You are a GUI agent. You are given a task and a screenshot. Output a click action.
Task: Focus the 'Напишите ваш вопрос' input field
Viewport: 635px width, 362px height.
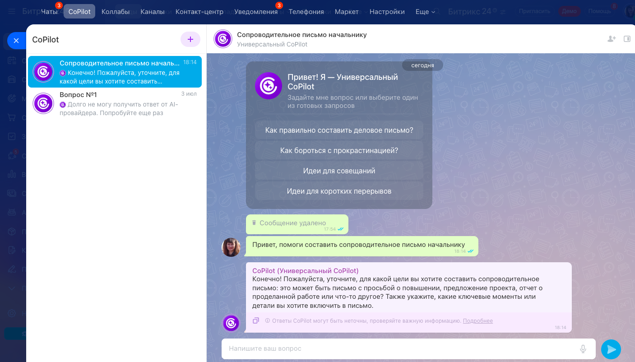point(408,348)
